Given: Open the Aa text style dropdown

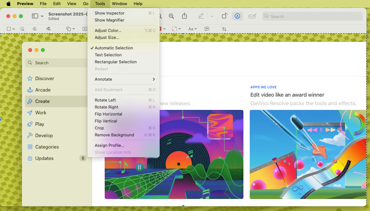Looking at the screenshot, I should [x=192, y=29].
